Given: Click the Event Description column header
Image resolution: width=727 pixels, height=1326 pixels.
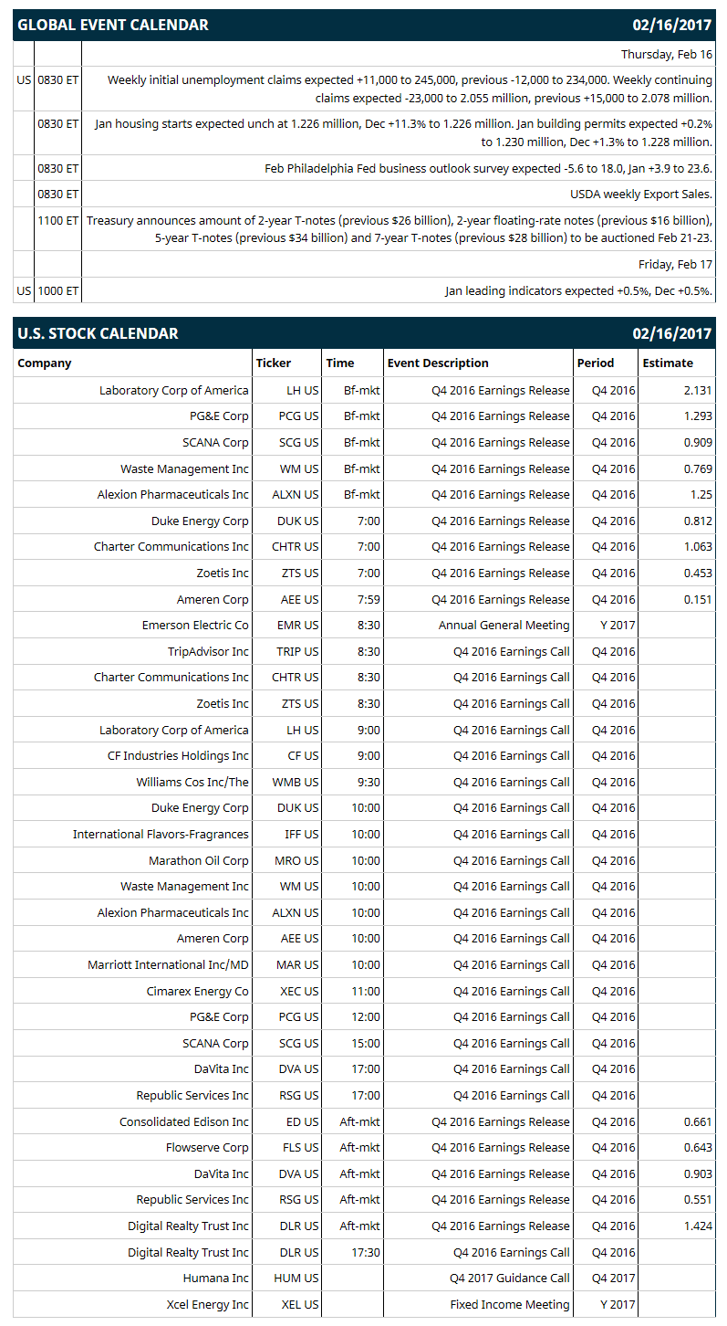Looking at the screenshot, I should click(x=438, y=363).
